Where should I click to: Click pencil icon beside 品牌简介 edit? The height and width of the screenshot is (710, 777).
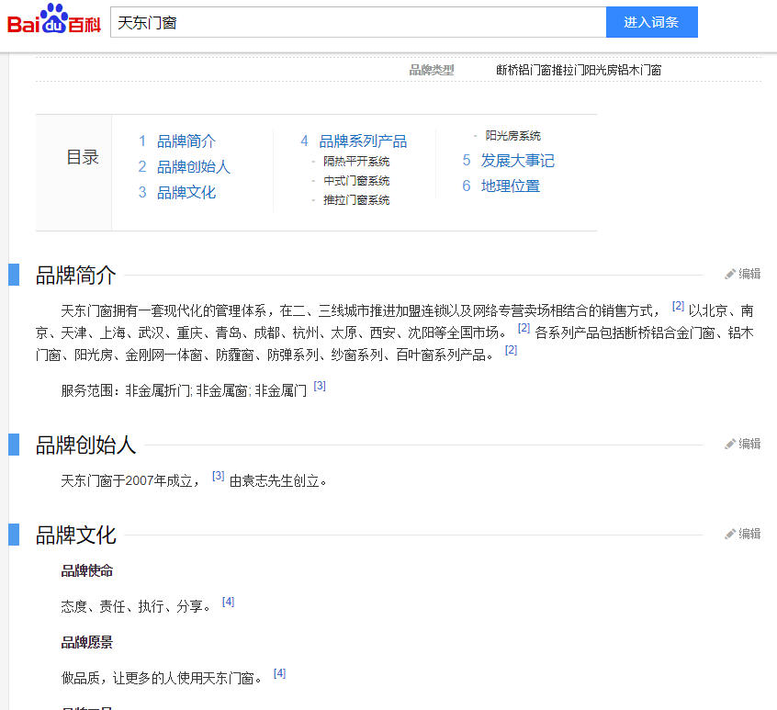730,274
